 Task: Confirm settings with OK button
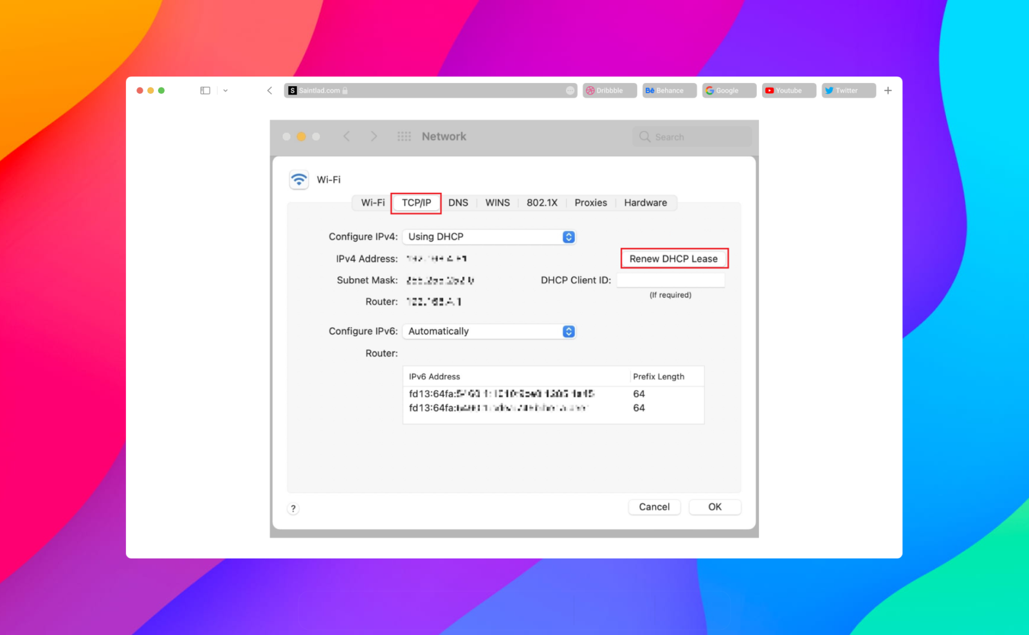(x=715, y=506)
